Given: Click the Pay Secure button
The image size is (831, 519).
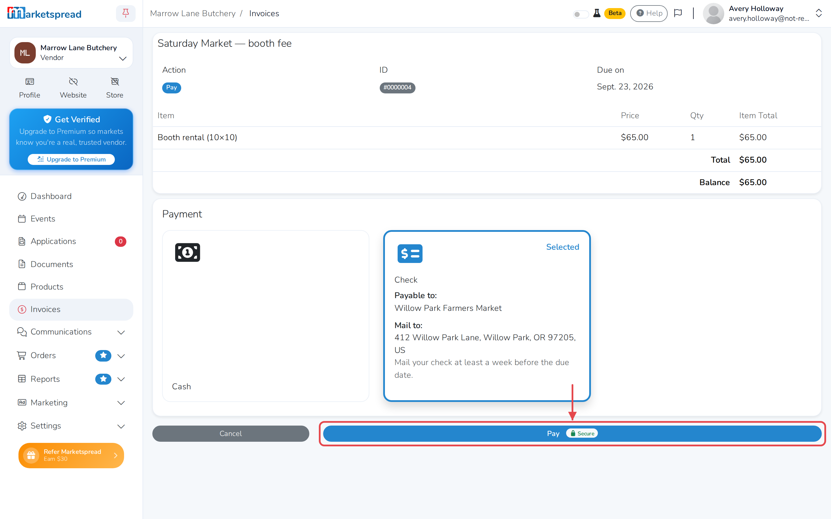Looking at the screenshot, I should point(572,433).
